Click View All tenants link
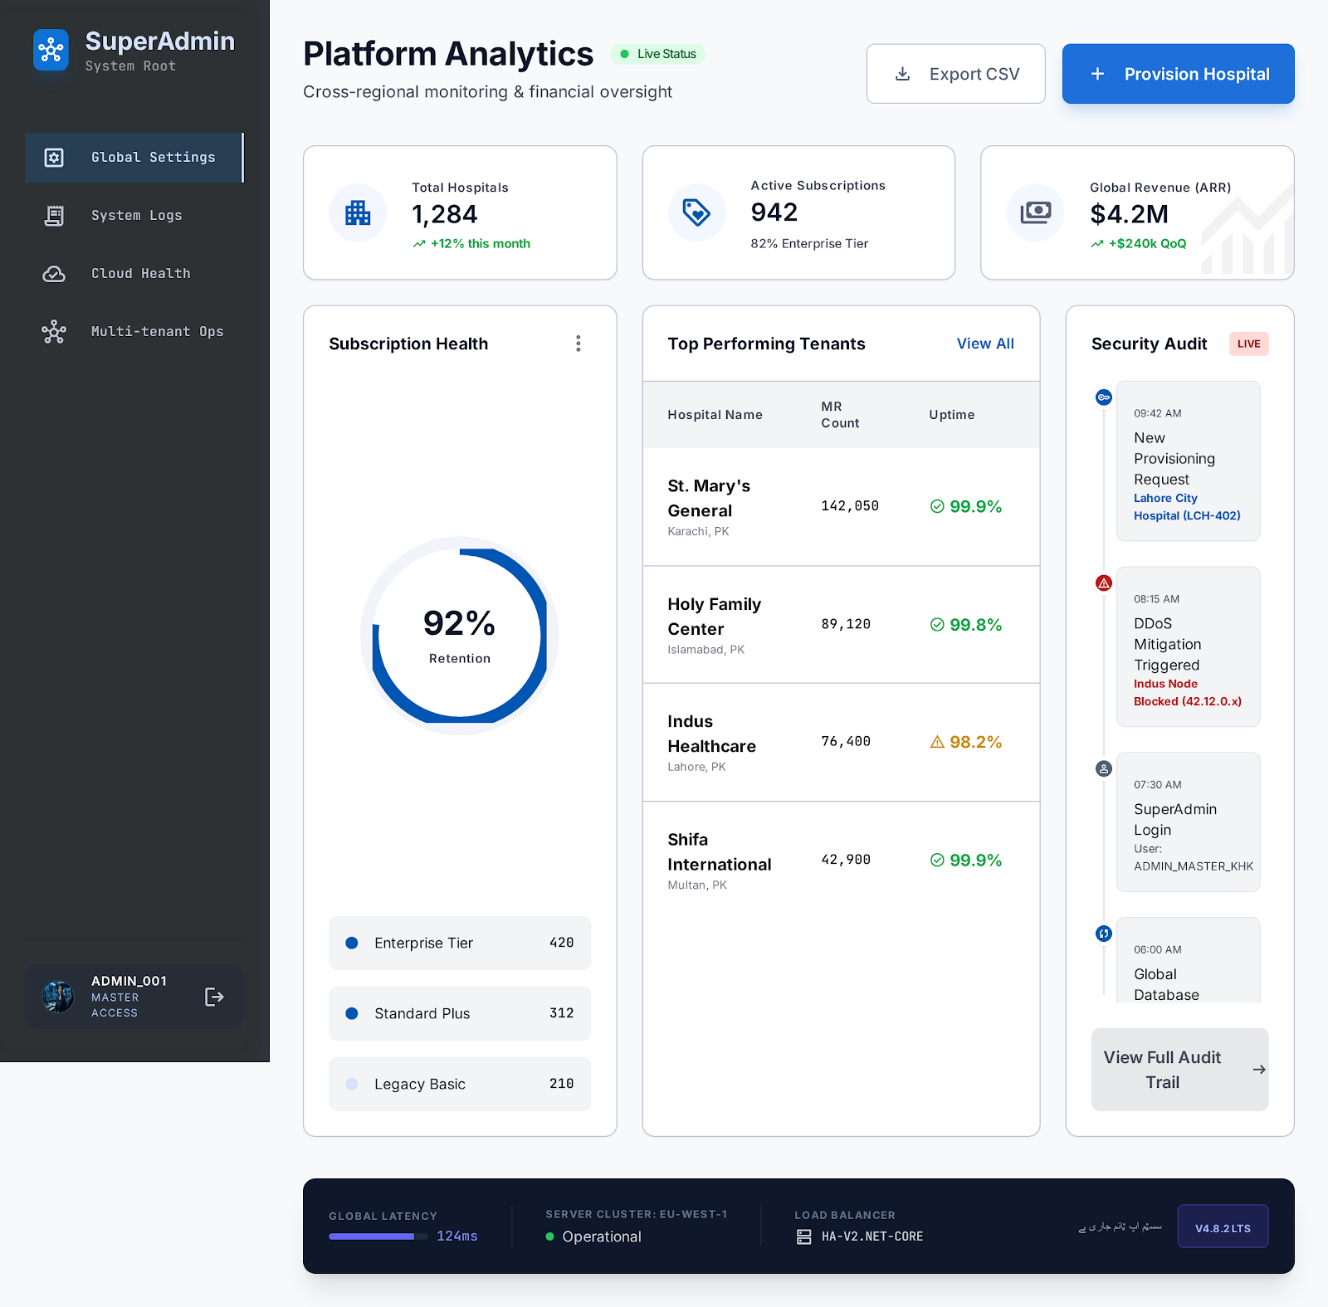This screenshot has height=1307, width=1328. coord(985,344)
